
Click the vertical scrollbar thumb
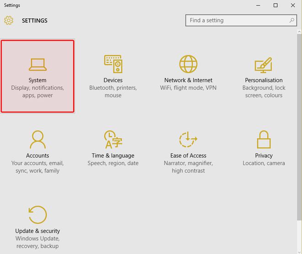(299, 127)
